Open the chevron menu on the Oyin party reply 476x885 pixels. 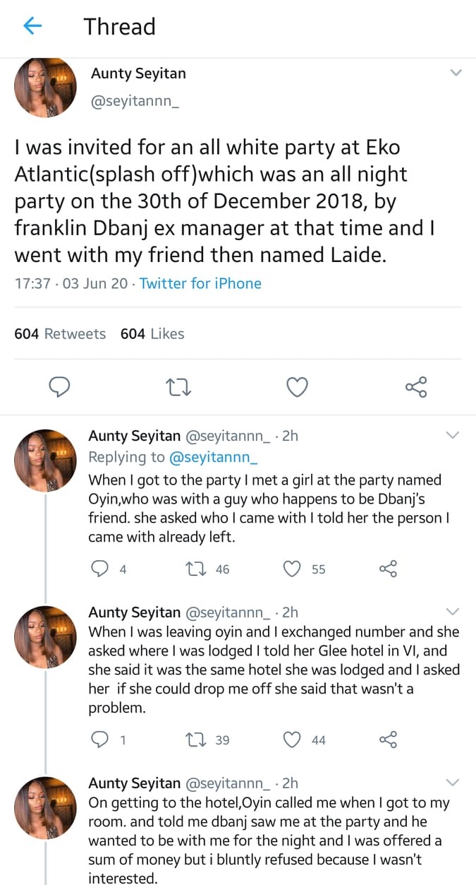[453, 435]
